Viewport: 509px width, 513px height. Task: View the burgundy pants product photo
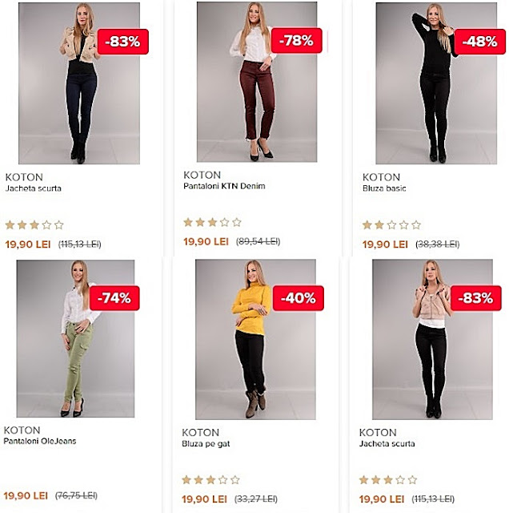coord(257,82)
